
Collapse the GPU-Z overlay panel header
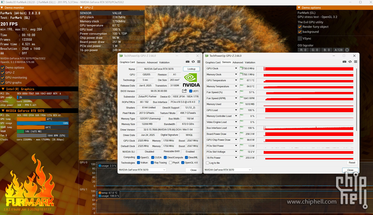(81, 8)
